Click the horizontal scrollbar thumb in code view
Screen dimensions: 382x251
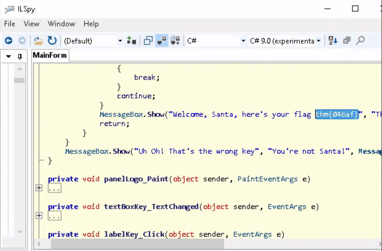pos(137,244)
